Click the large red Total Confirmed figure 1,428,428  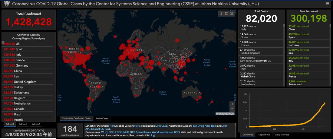[28, 22]
